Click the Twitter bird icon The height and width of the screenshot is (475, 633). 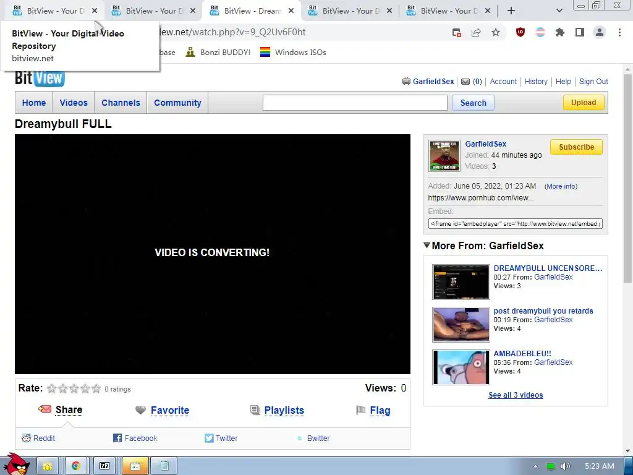209,438
